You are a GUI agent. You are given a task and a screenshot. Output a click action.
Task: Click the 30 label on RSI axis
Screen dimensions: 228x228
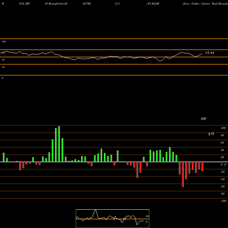[x=3, y=67]
